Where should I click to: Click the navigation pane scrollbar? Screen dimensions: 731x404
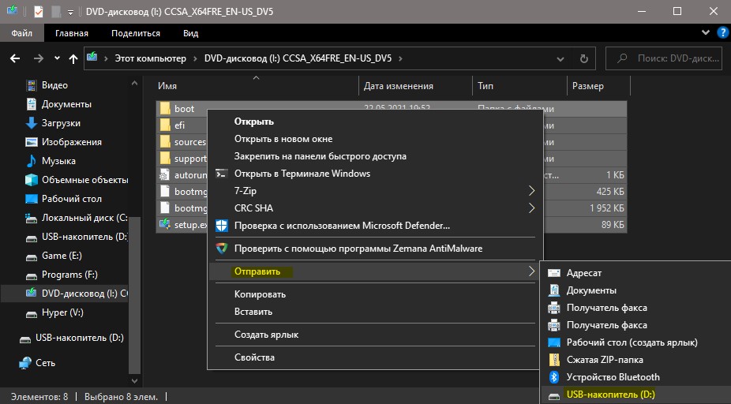(134, 294)
